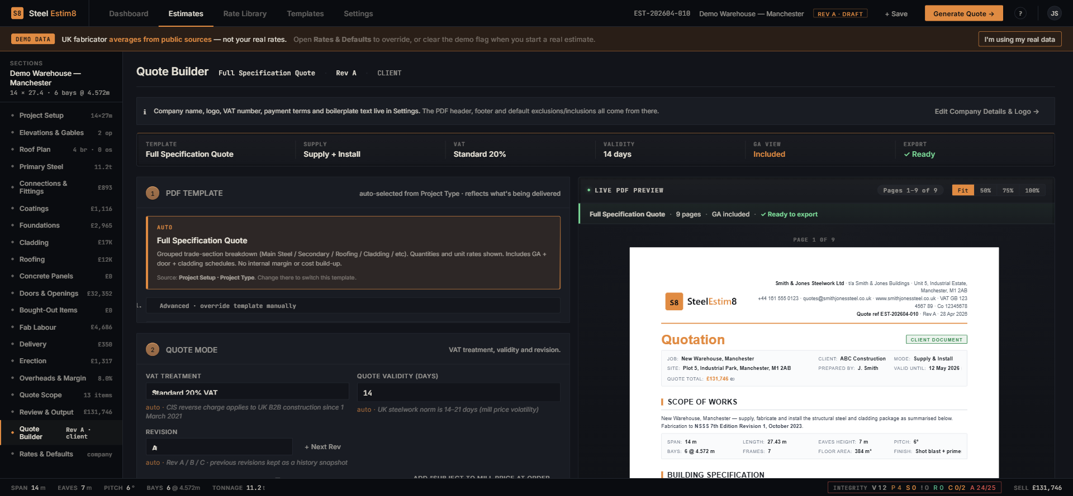This screenshot has width=1073, height=496.
Task: Open Bought-Out Items section
Action: 61,310
